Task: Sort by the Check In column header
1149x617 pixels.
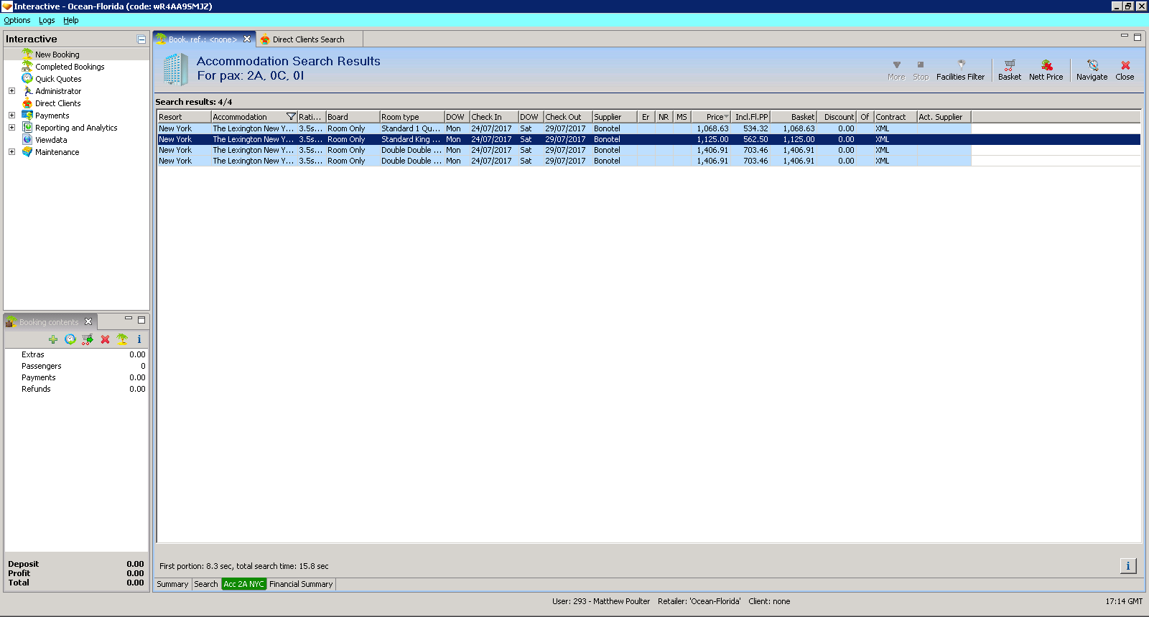Action: pyautogui.click(x=493, y=117)
